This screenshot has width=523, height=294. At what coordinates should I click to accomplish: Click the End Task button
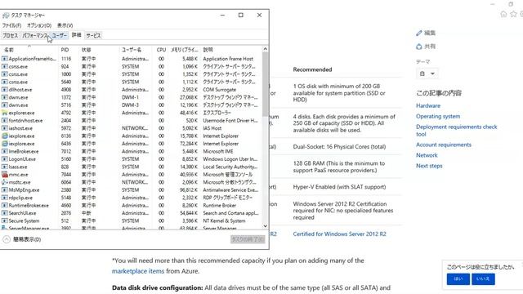tap(248, 239)
